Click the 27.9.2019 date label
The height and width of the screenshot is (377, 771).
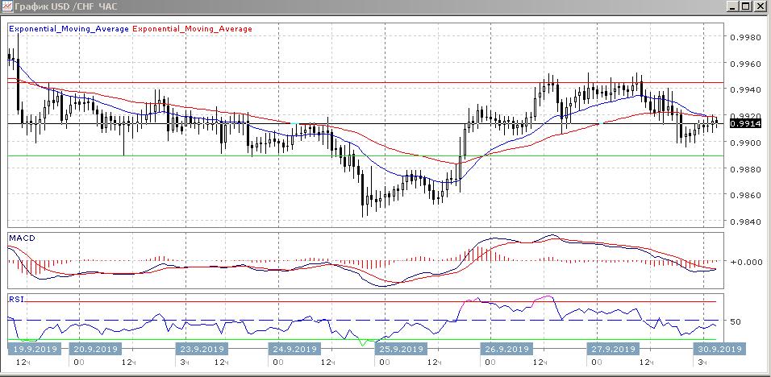[613, 350]
